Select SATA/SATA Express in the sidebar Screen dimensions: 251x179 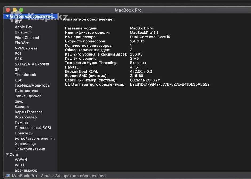(32, 64)
